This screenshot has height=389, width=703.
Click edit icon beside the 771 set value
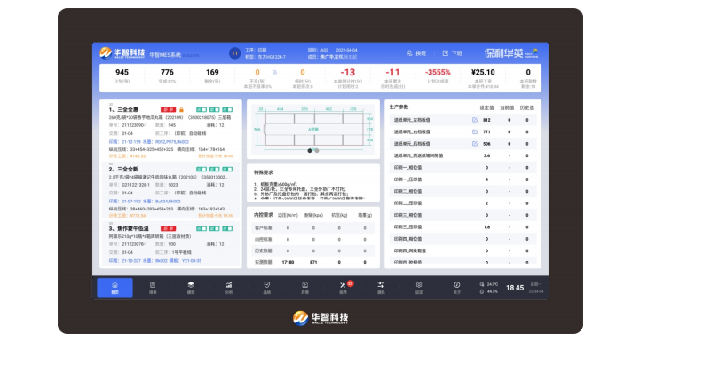(474, 131)
